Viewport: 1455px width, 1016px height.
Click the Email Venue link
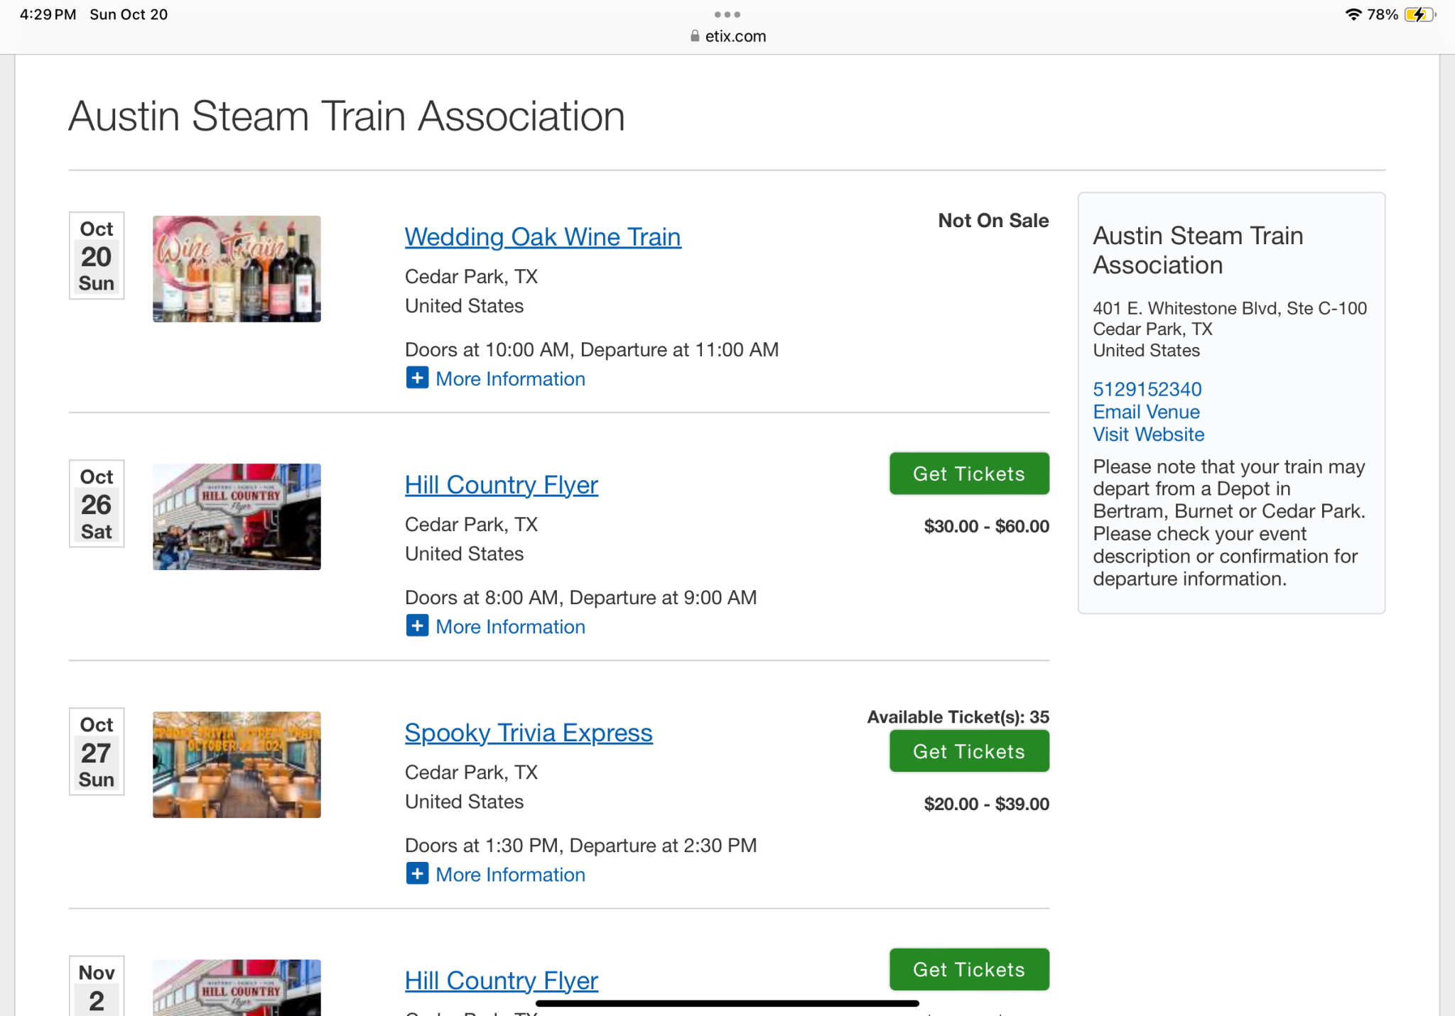point(1146,412)
